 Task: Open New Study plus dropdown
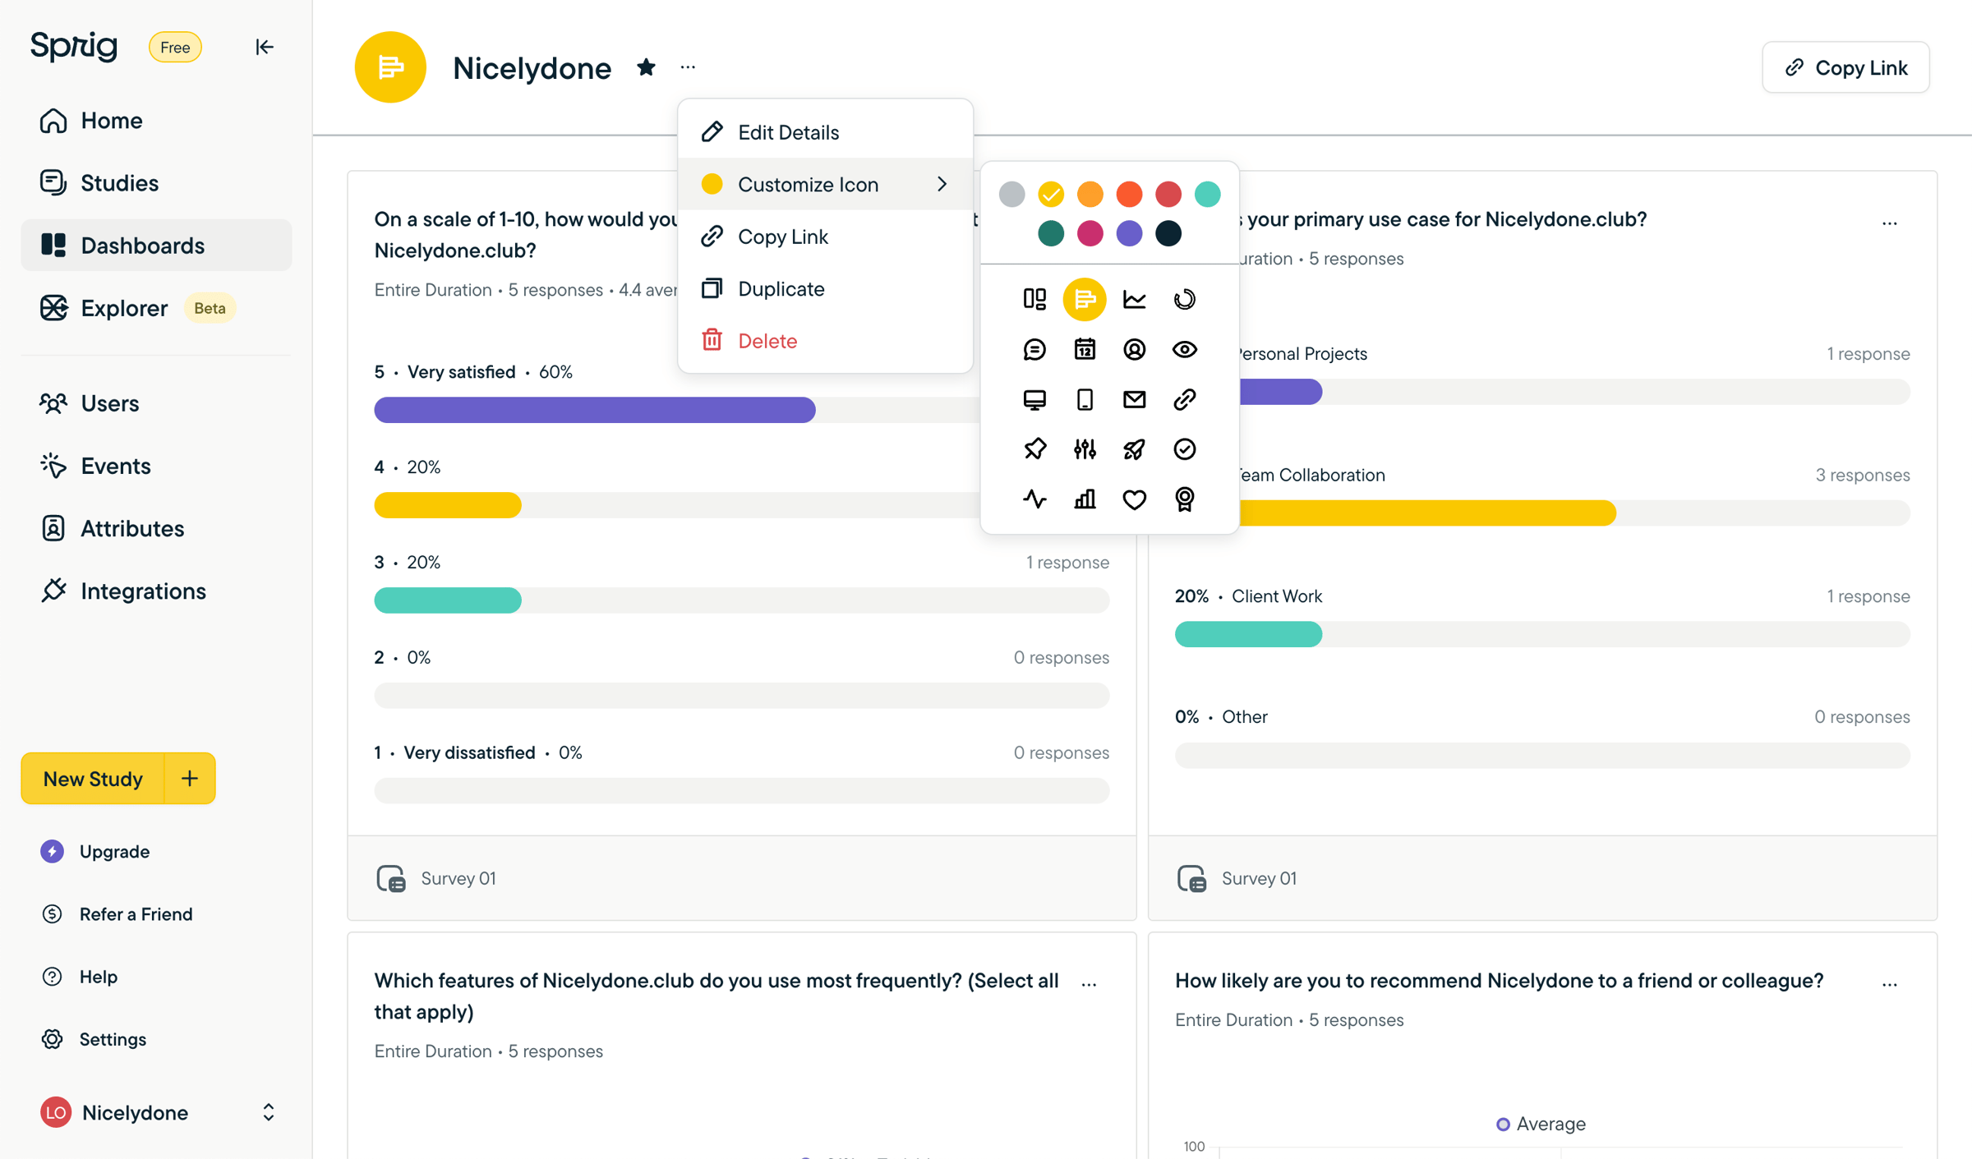click(190, 779)
